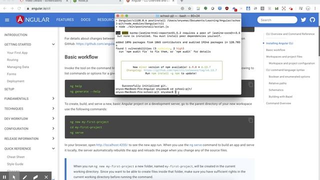
Task: Click the github.com/angular link
Action: click(x=95, y=43)
